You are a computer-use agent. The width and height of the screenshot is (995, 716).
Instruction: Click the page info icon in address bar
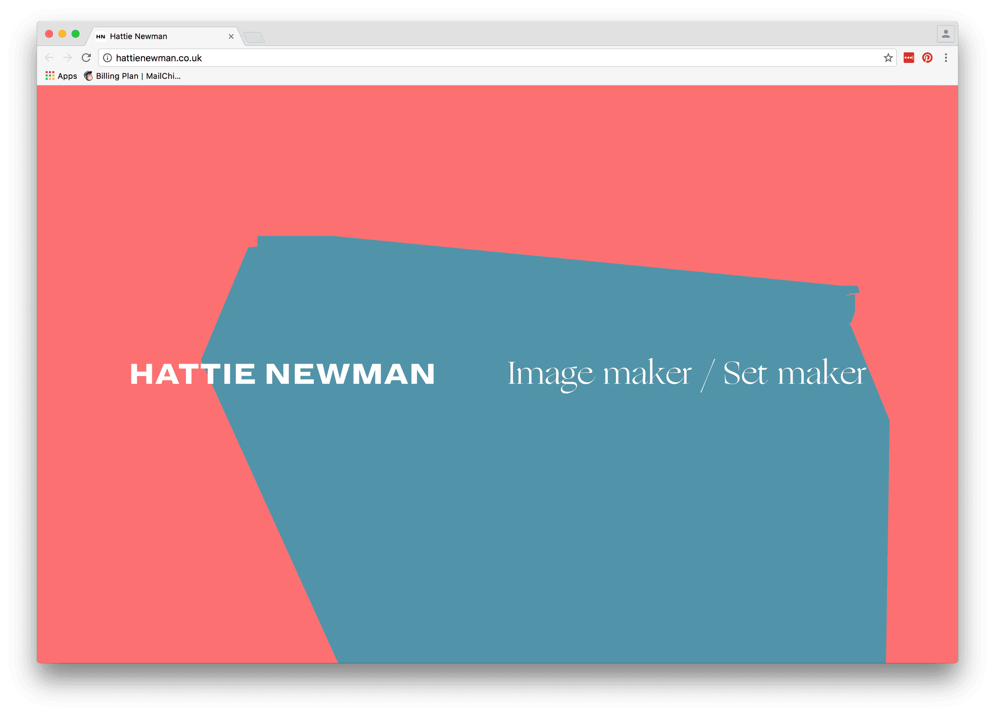(x=107, y=58)
